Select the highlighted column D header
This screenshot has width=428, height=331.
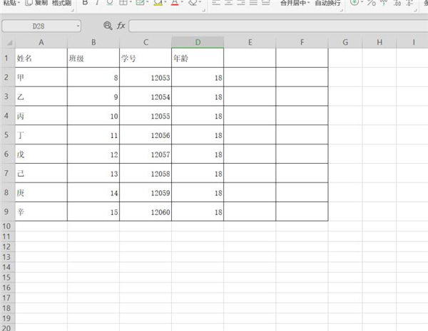point(198,42)
